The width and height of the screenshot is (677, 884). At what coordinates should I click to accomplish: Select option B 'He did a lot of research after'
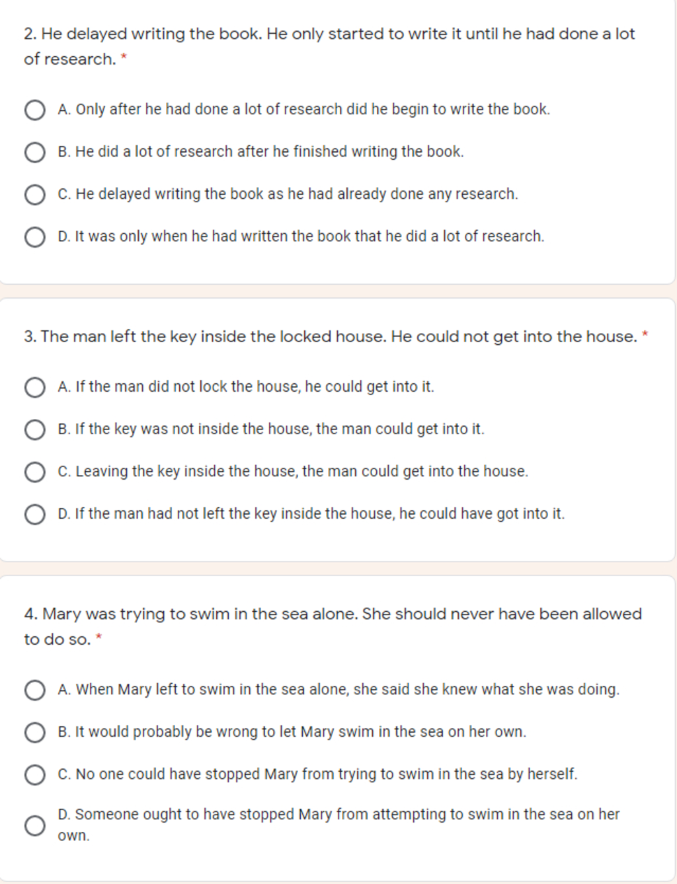(35, 152)
